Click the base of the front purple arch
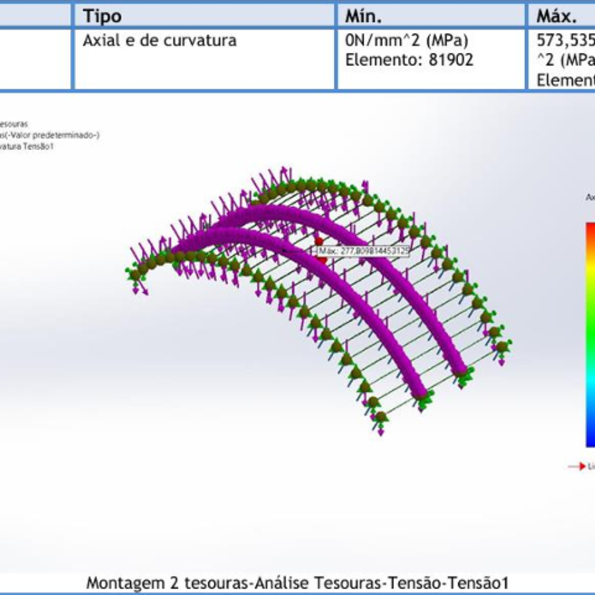The image size is (595, 595). pyautogui.click(x=418, y=394)
